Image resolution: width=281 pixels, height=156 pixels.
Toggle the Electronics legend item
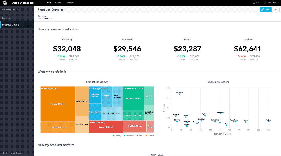click(x=129, y=136)
